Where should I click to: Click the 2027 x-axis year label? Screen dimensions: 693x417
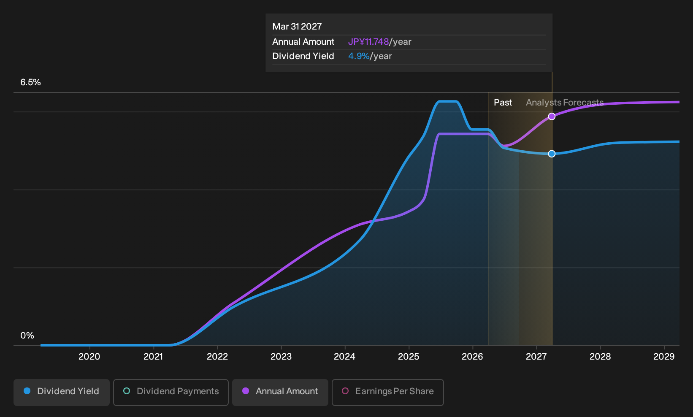click(536, 357)
